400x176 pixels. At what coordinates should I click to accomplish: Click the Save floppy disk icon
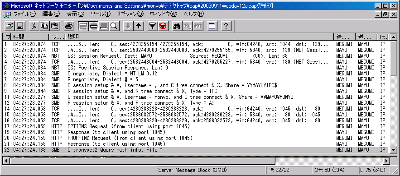(20, 26)
